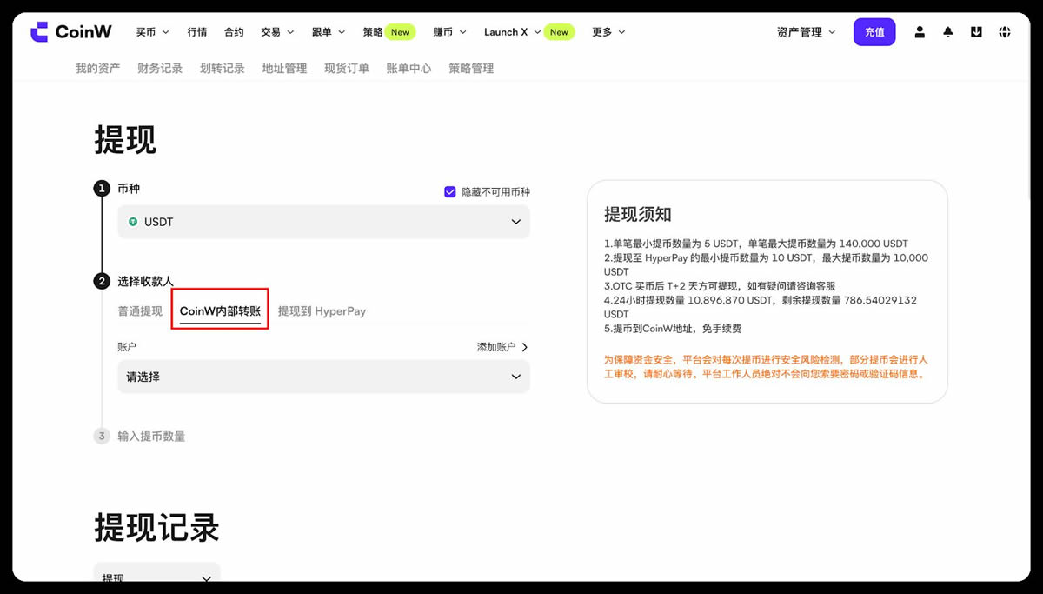
Task: Click the step 1 币种 circle indicator
Action: pyautogui.click(x=102, y=187)
